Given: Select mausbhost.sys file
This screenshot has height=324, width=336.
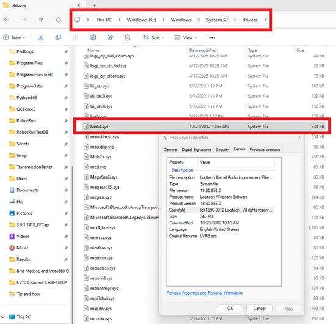Looking at the screenshot, I should coord(104,136).
